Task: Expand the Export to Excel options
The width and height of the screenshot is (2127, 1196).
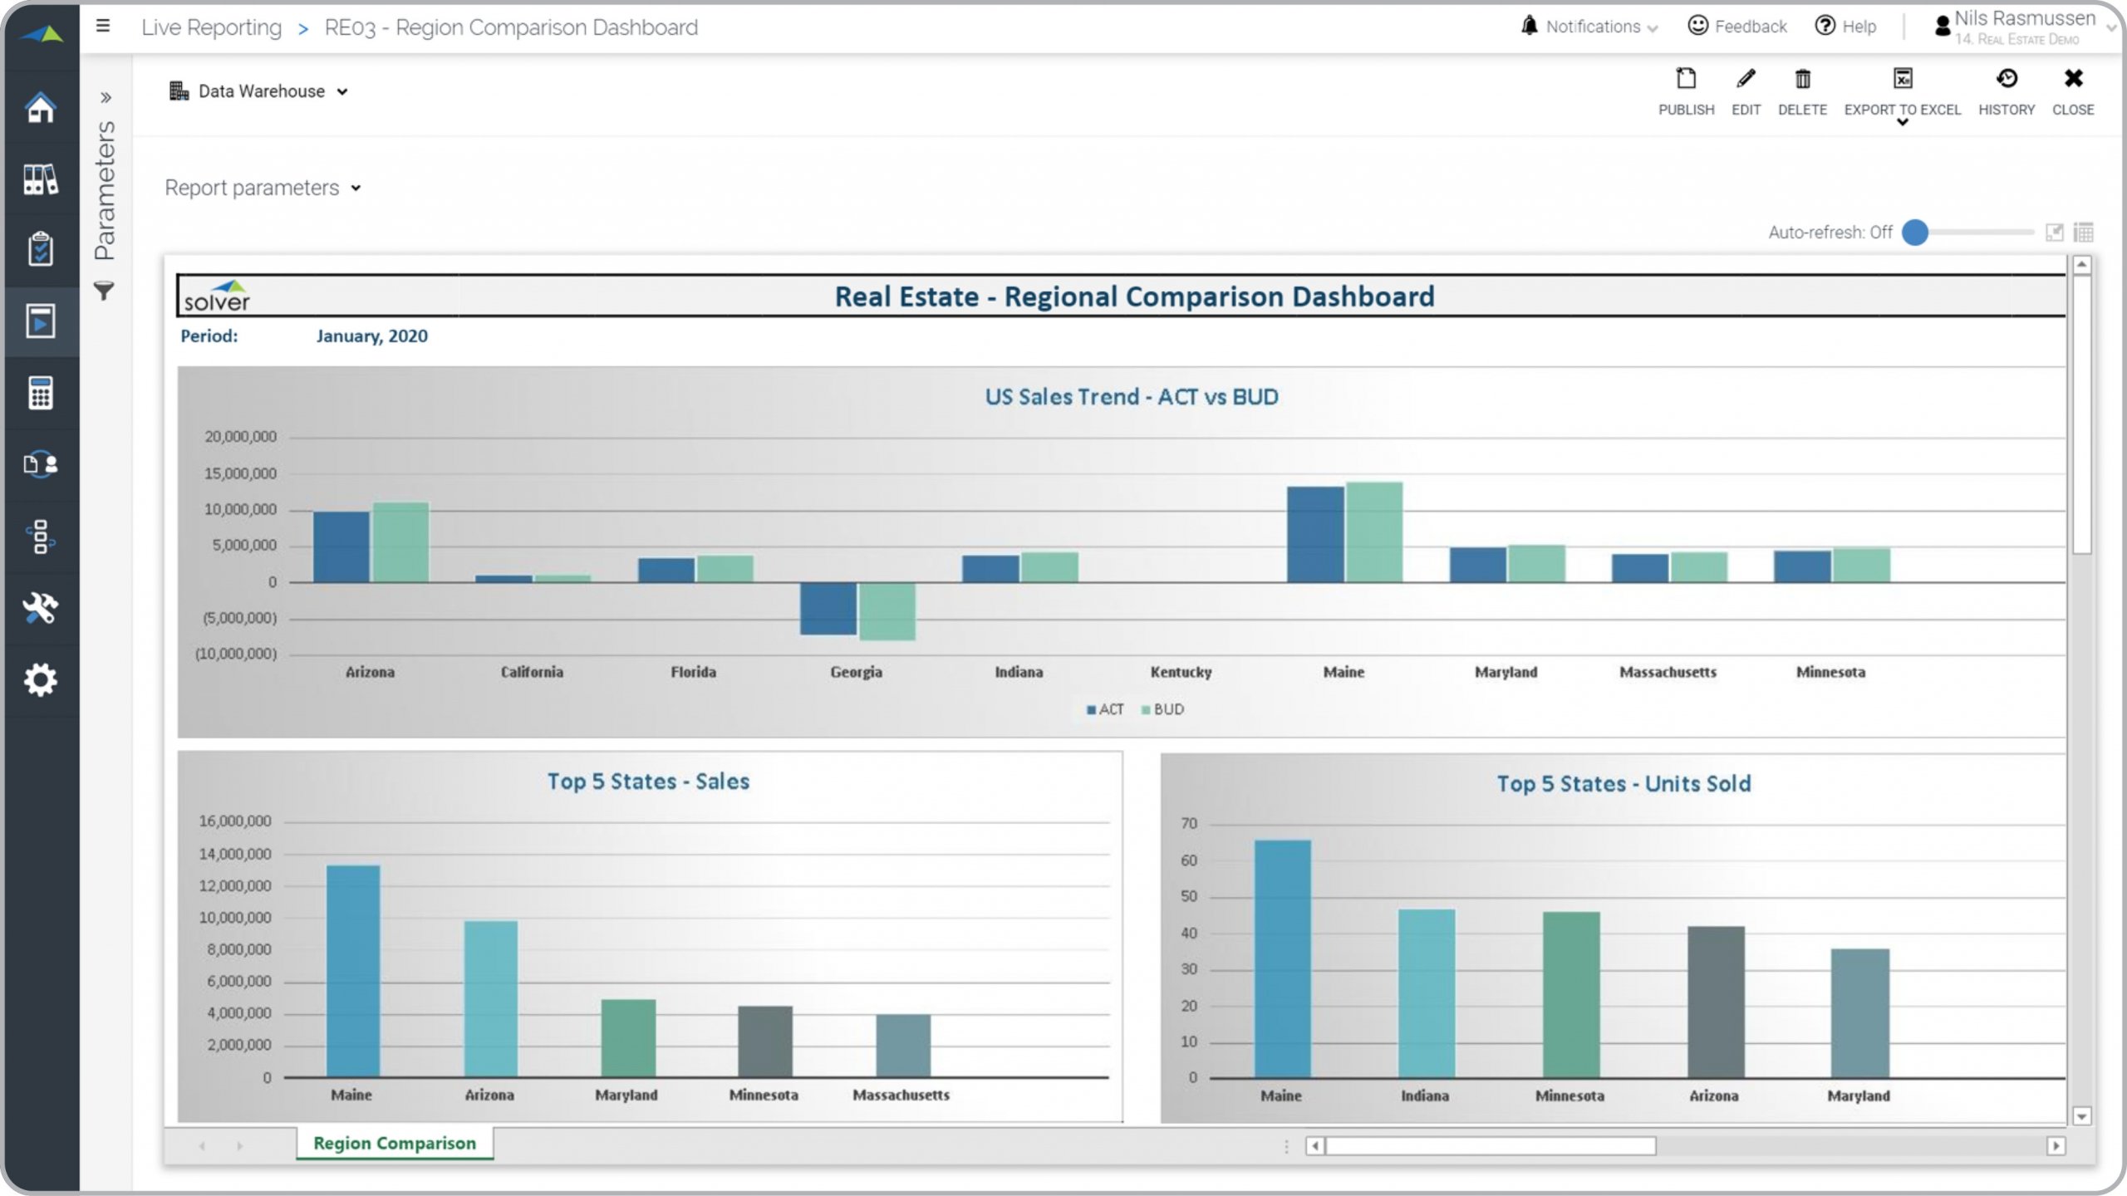Action: pos(1902,121)
